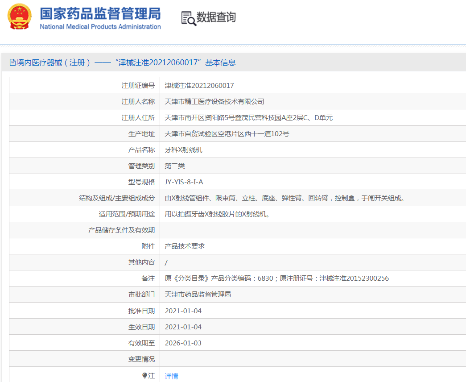Image resolution: width=466 pixels, height=382 pixels.
Task: Click management category value 第二类
Action: pos(175,166)
